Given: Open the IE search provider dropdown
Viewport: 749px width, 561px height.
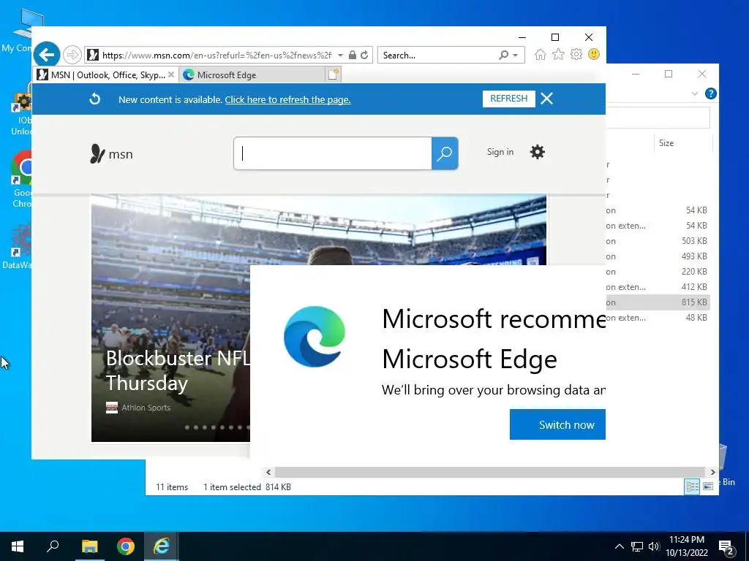Looking at the screenshot, I should [516, 56].
